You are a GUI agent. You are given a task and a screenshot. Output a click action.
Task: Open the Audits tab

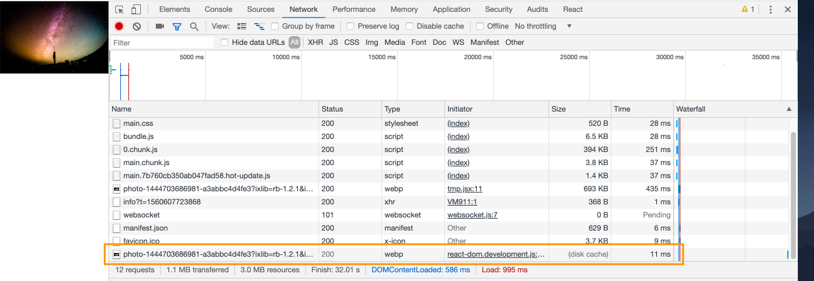[537, 9]
